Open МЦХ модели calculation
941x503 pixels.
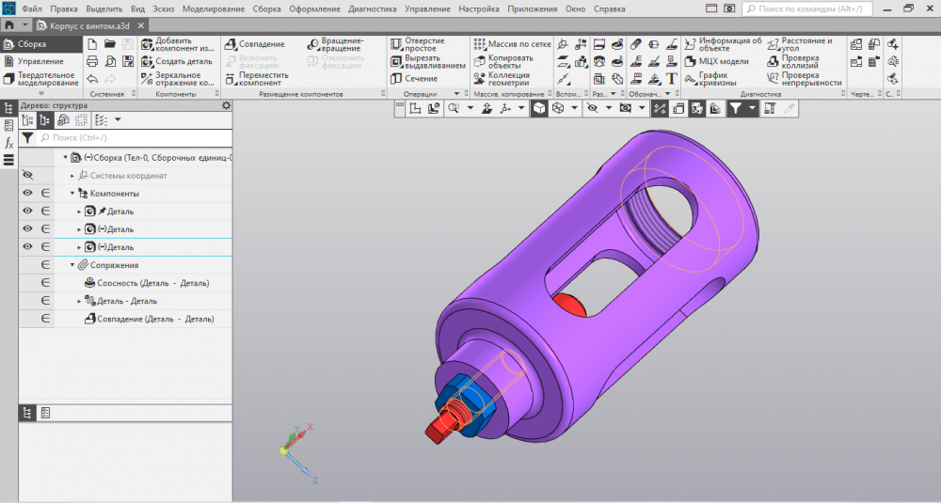(x=690, y=61)
